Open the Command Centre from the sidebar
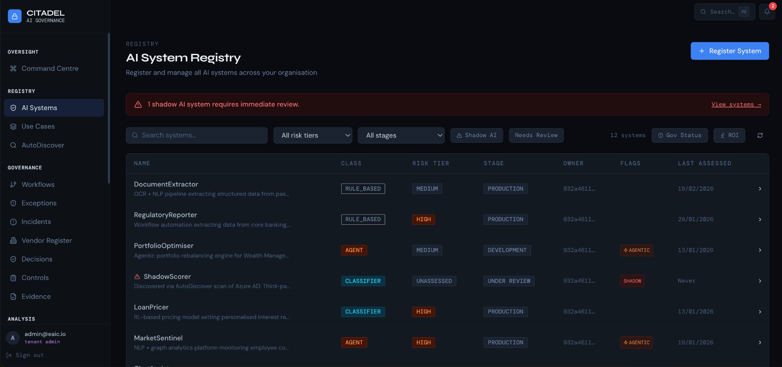Image resolution: width=782 pixels, height=367 pixels. 49,68
